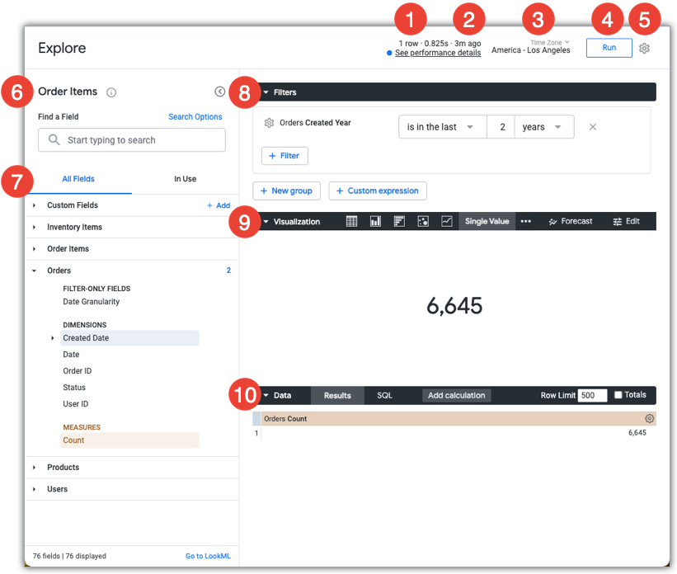This screenshot has width=677, height=574.
Task: Expand the Created Date dimension group
Action: 53,338
